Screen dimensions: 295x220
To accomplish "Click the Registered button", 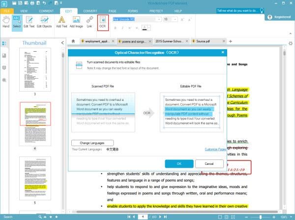I will coord(280,17).
